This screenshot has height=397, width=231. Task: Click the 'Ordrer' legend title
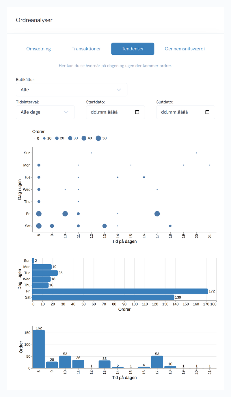tap(38, 131)
